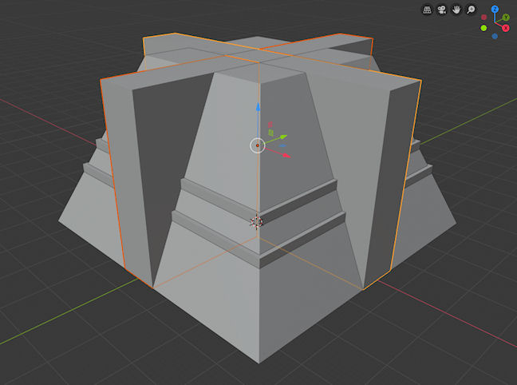Image resolution: width=517 pixels, height=385 pixels.
Task: Toggle perspective/orthographic view grid icon
Action: click(427, 10)
